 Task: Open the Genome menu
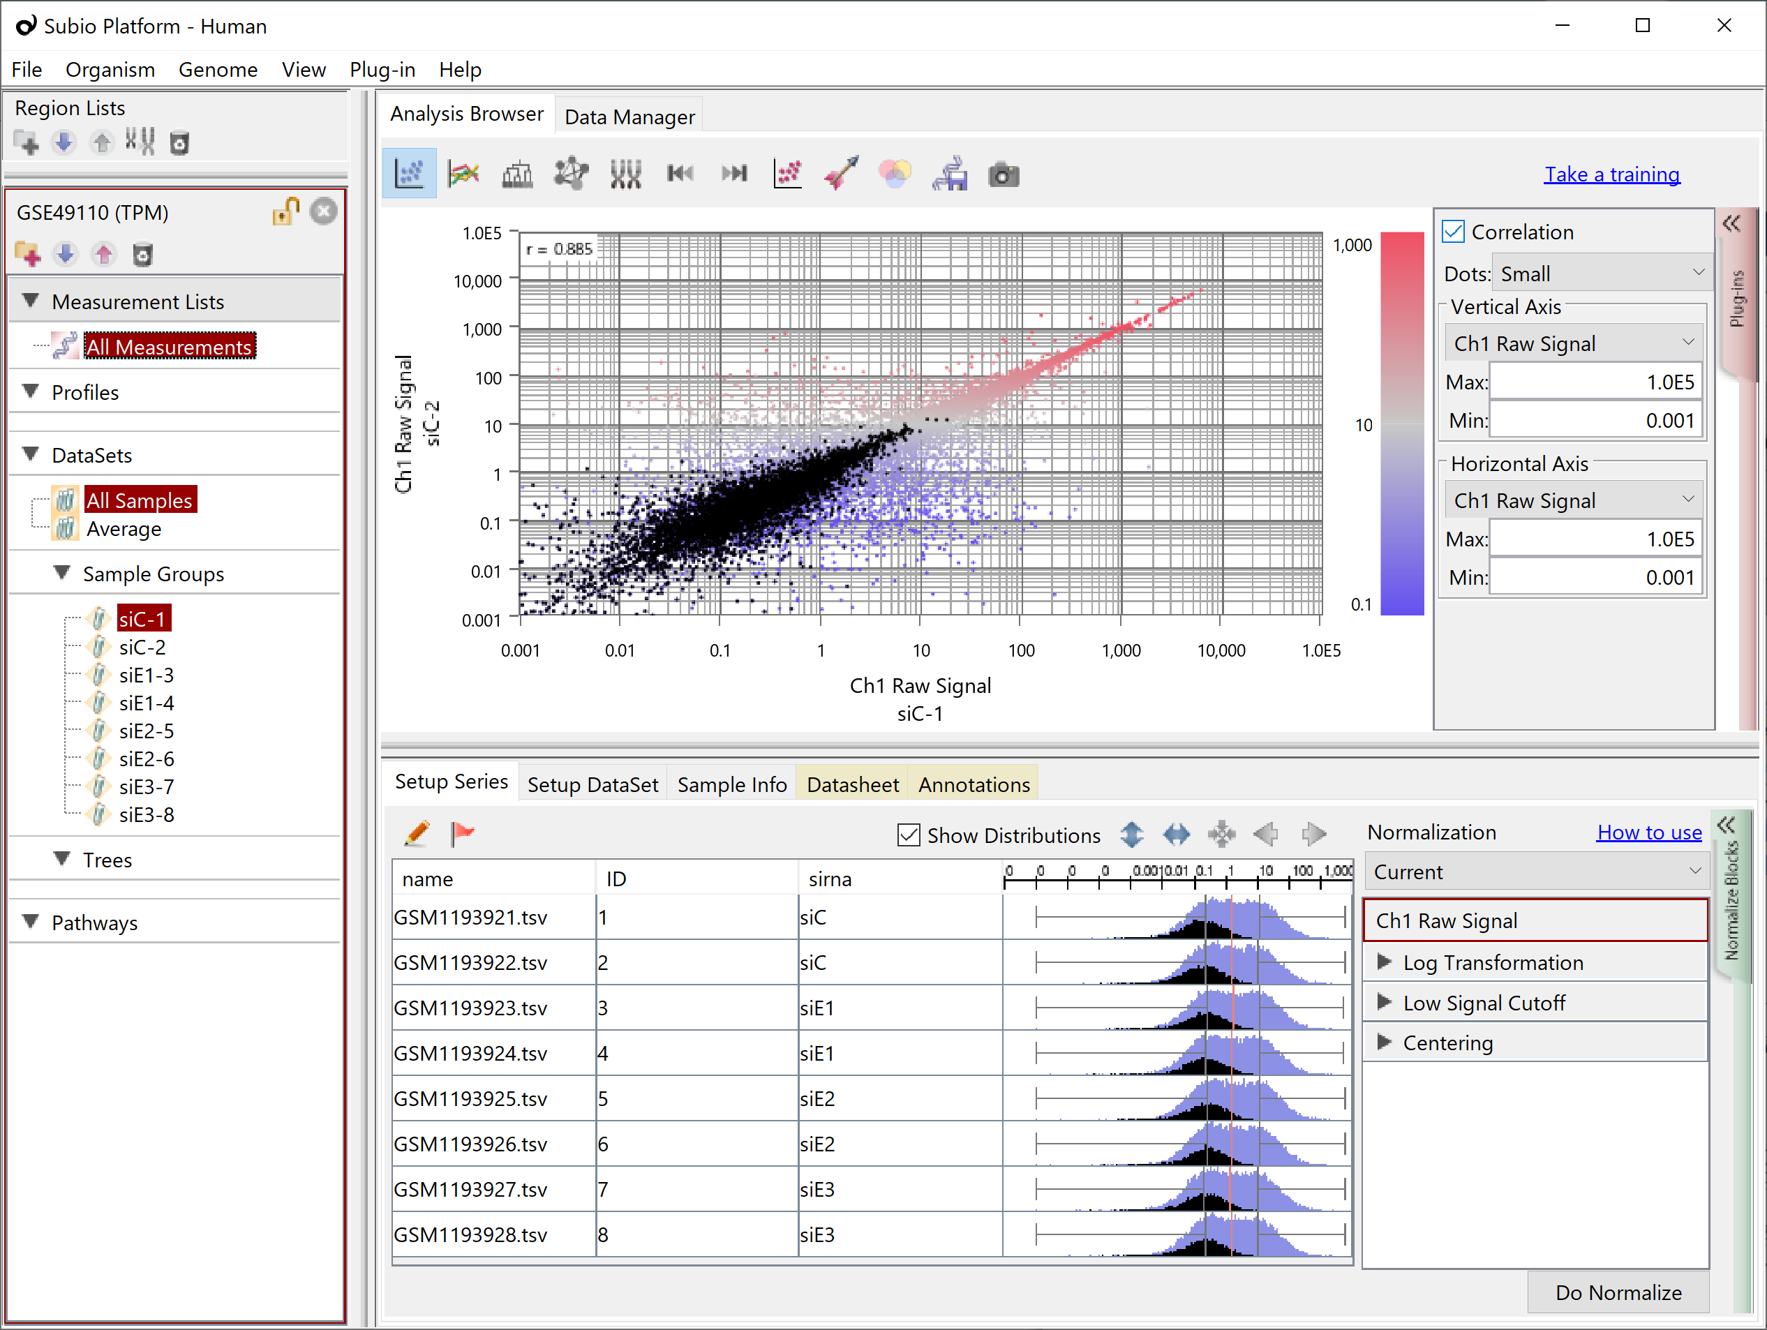[x=218, y=70]
